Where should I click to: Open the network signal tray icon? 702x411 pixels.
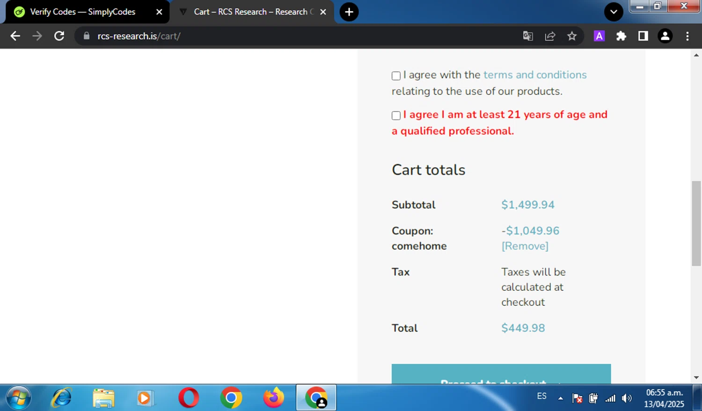(610, 398)
